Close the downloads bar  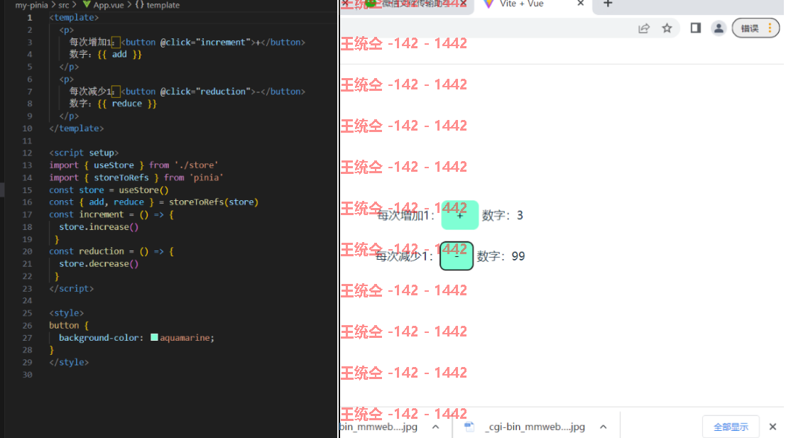[772, 427]
